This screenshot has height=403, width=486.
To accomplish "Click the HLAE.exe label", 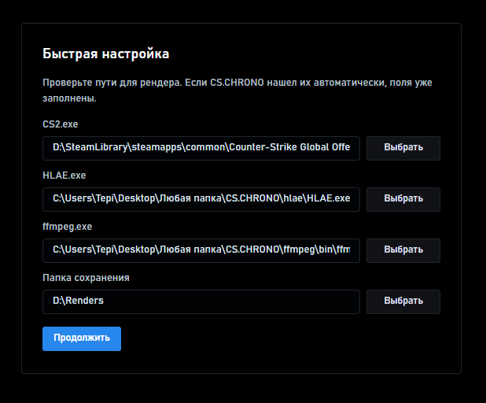I will point(64,176).
